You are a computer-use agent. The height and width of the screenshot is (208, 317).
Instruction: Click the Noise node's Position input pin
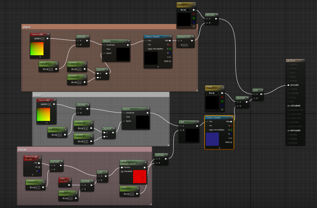click(122, 167)
